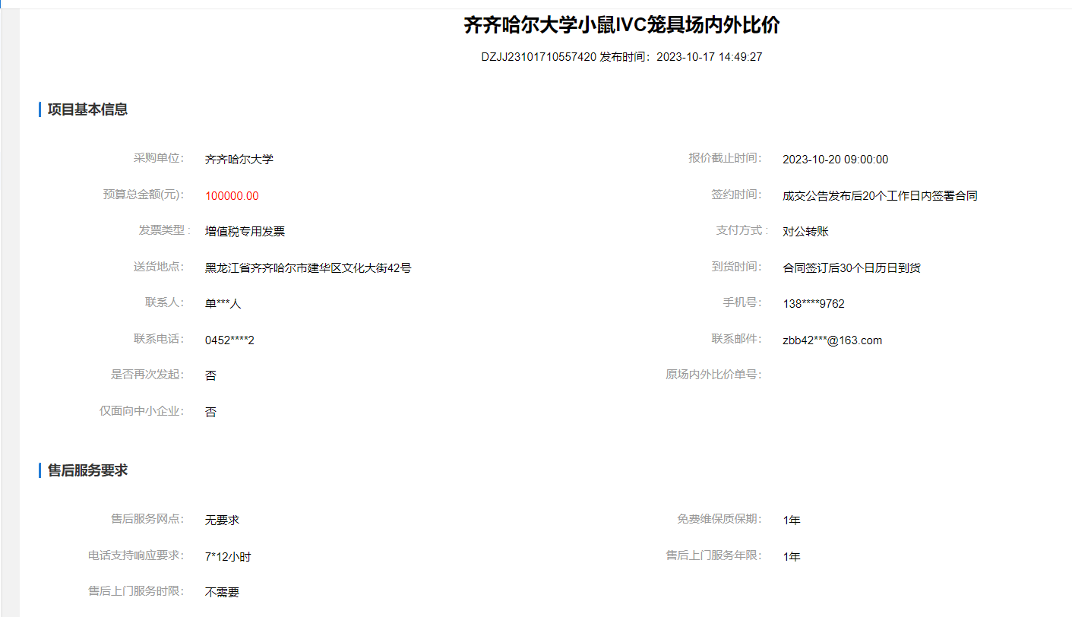Click the 售后上门服务时限 value 不需要

point(222,593)
